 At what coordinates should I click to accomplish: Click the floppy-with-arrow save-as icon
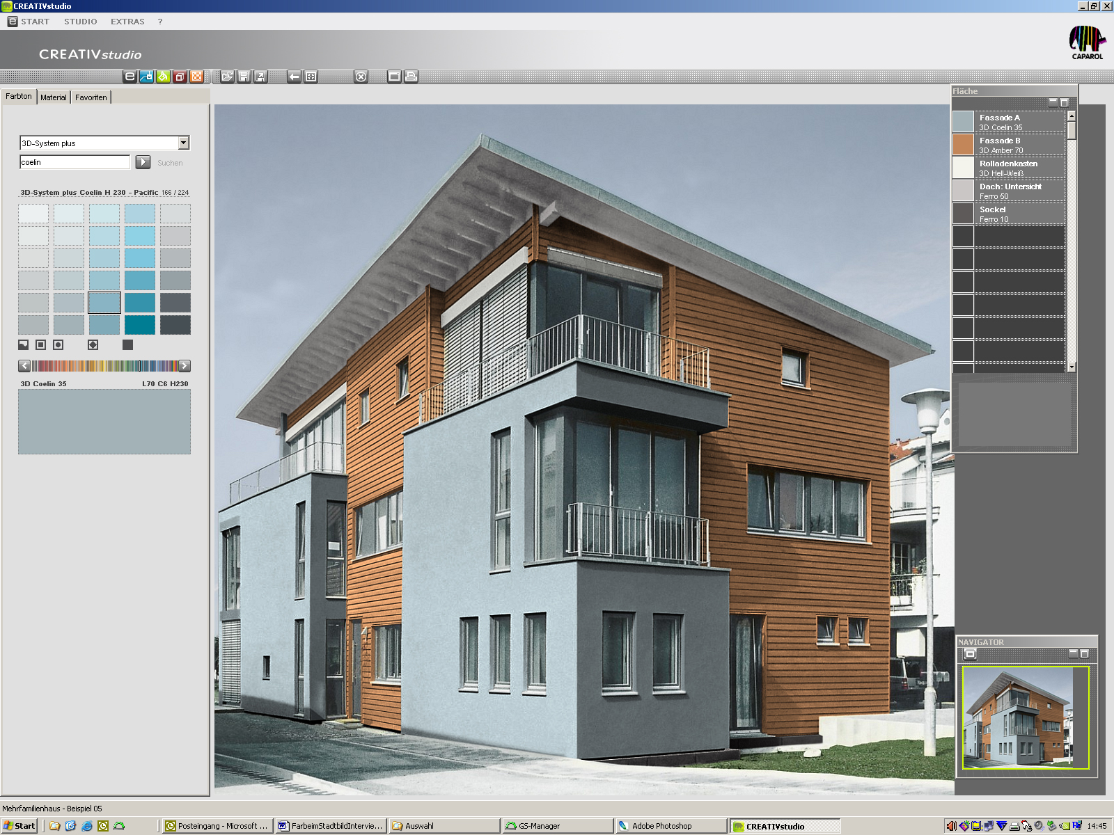click(x=260, y=77)
